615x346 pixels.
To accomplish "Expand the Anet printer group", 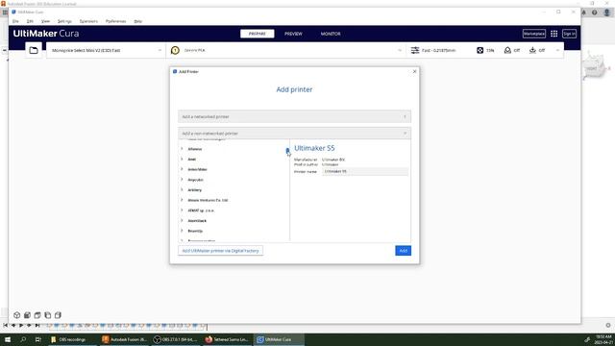I will 182,159.
